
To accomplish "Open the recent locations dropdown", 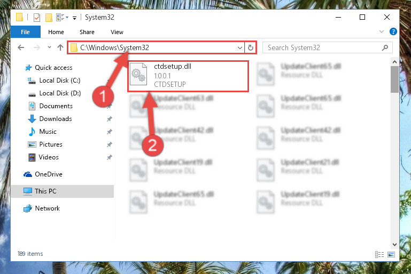I will pos(49,47).
